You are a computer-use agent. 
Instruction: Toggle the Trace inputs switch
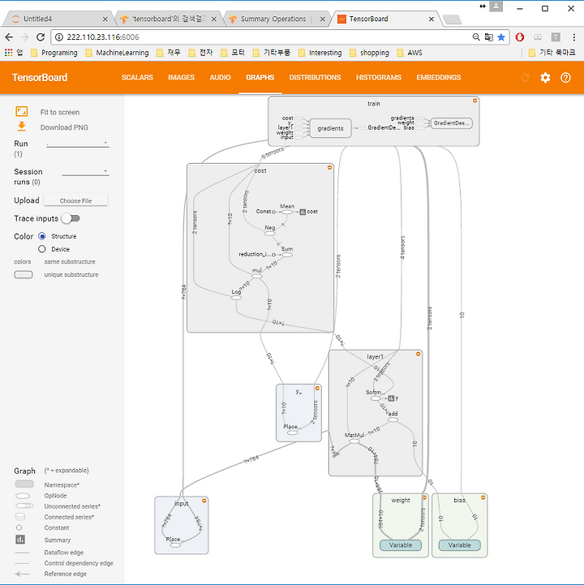point(71,218)
